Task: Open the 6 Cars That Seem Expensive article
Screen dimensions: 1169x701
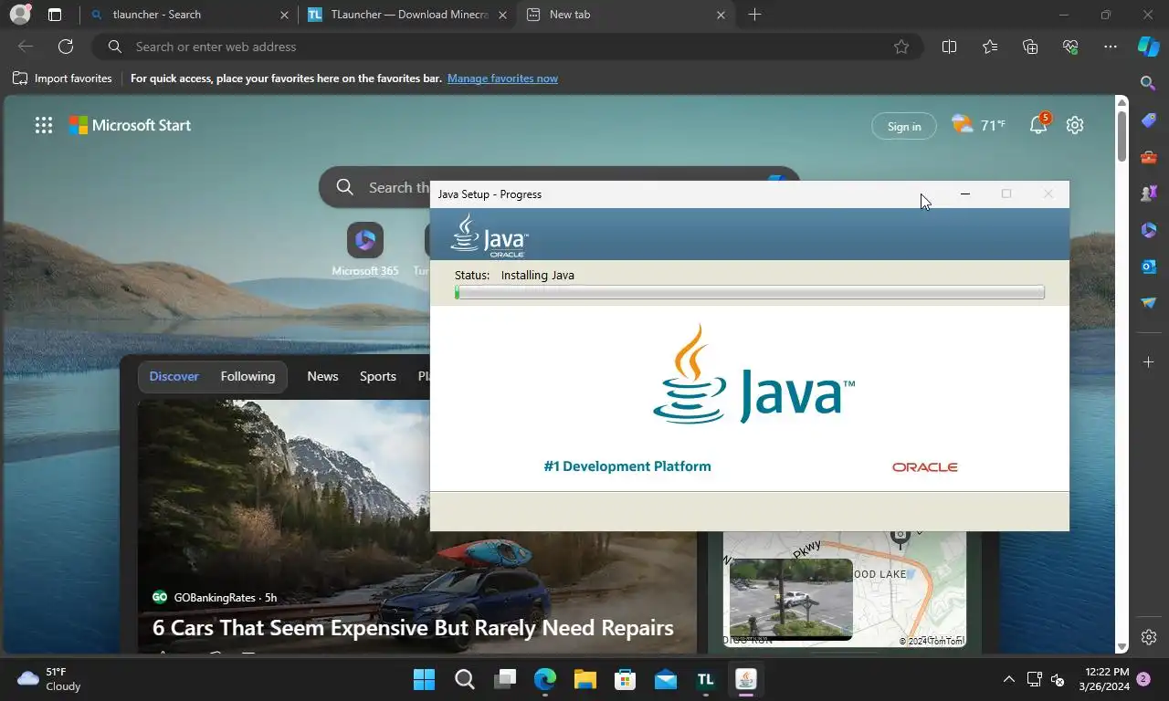Action: click(413, 628)
